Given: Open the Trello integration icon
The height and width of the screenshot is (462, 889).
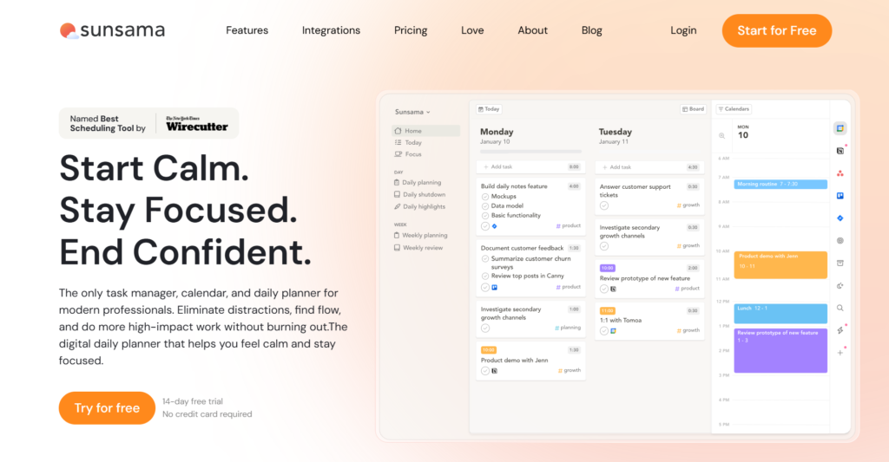Looking at the screenshot, I should (x=840, y=196).
